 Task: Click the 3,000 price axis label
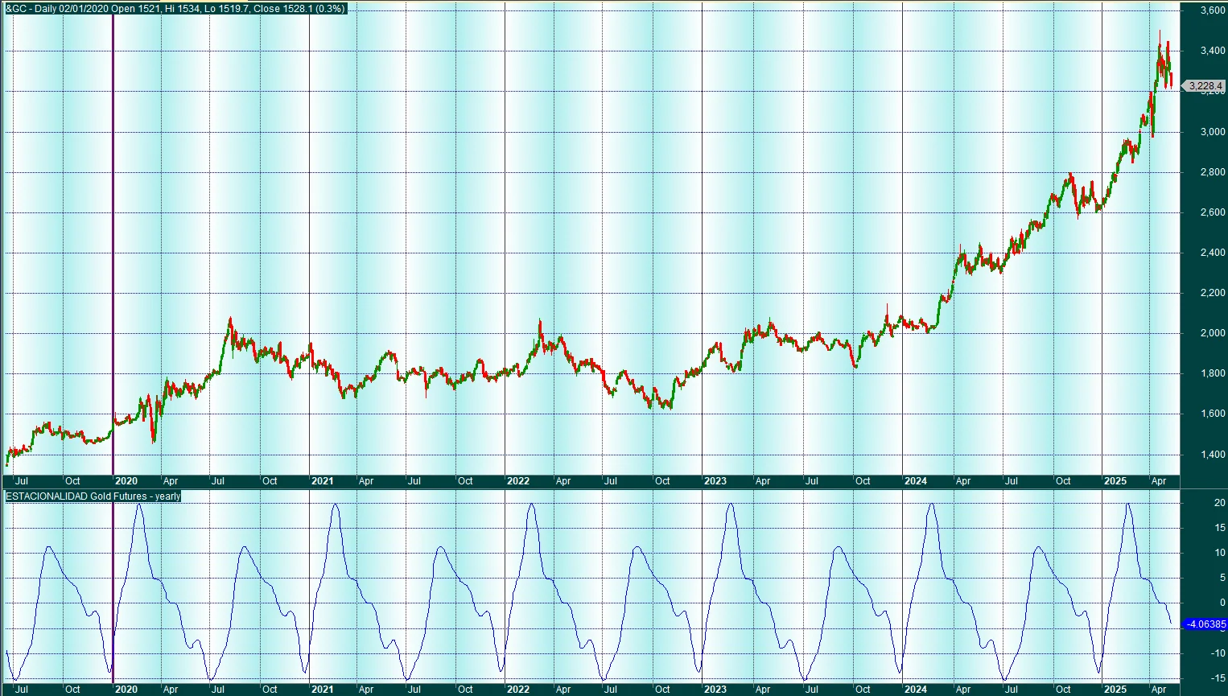point(1213,132)
